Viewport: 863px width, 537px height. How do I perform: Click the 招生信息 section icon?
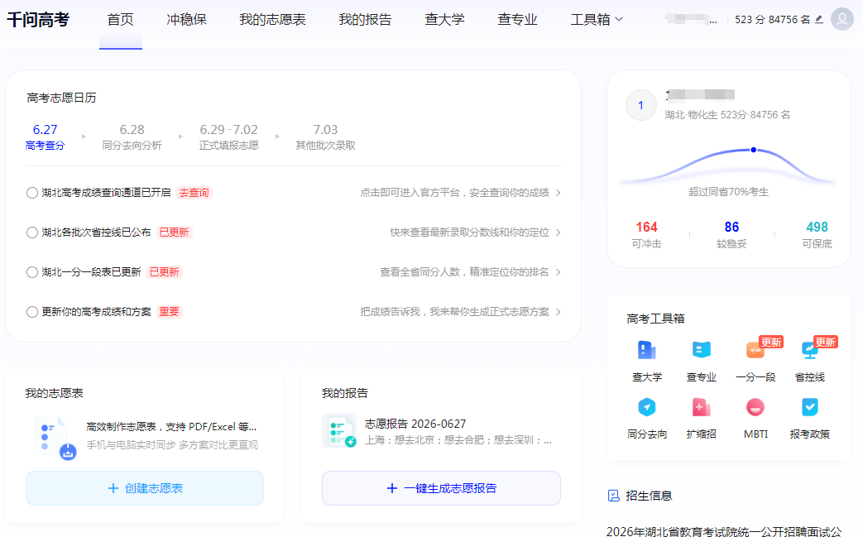pos(614,496)
